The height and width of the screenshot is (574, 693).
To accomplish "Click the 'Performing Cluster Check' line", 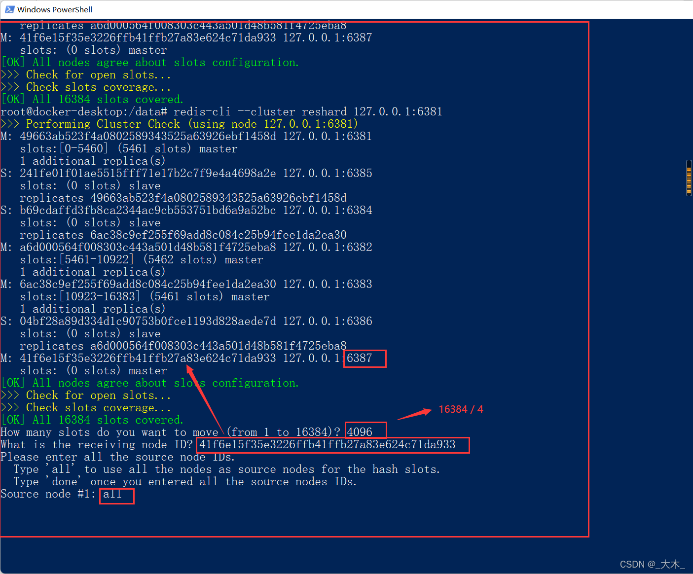I will point(180,124).
